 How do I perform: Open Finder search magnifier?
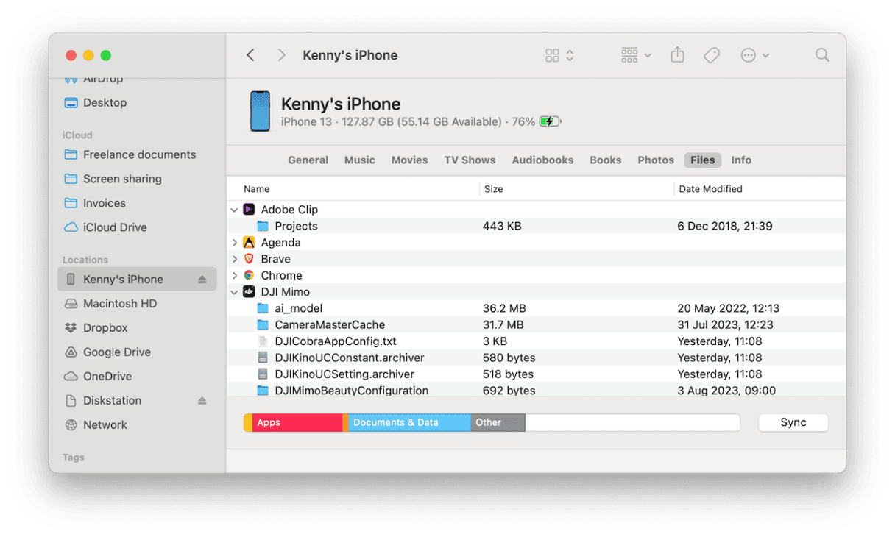[822, 55]
